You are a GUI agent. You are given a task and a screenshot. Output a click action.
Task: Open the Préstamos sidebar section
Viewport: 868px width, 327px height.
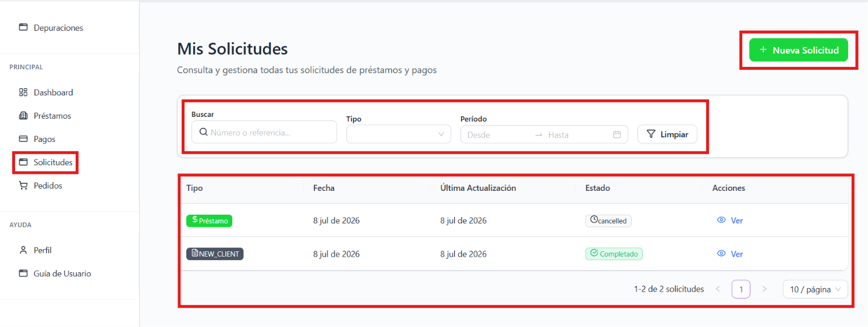point(45,116)
